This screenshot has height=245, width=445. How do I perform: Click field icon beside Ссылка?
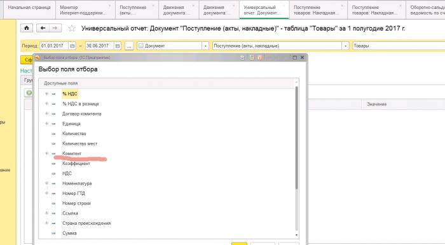[53, 213]
